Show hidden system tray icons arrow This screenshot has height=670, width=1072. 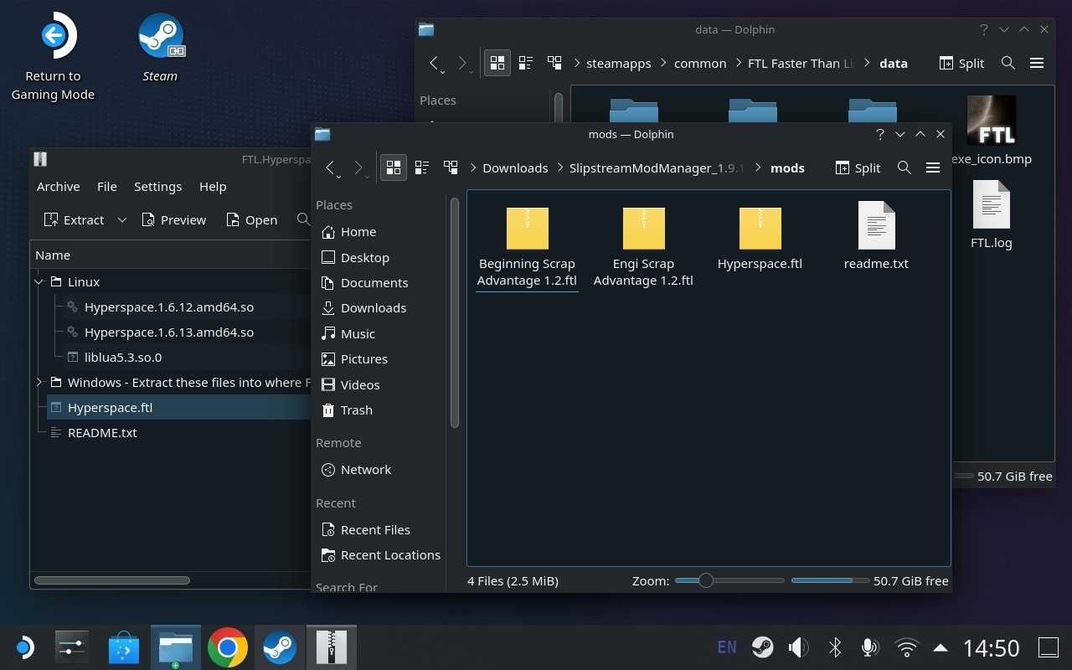click(941, 647)
